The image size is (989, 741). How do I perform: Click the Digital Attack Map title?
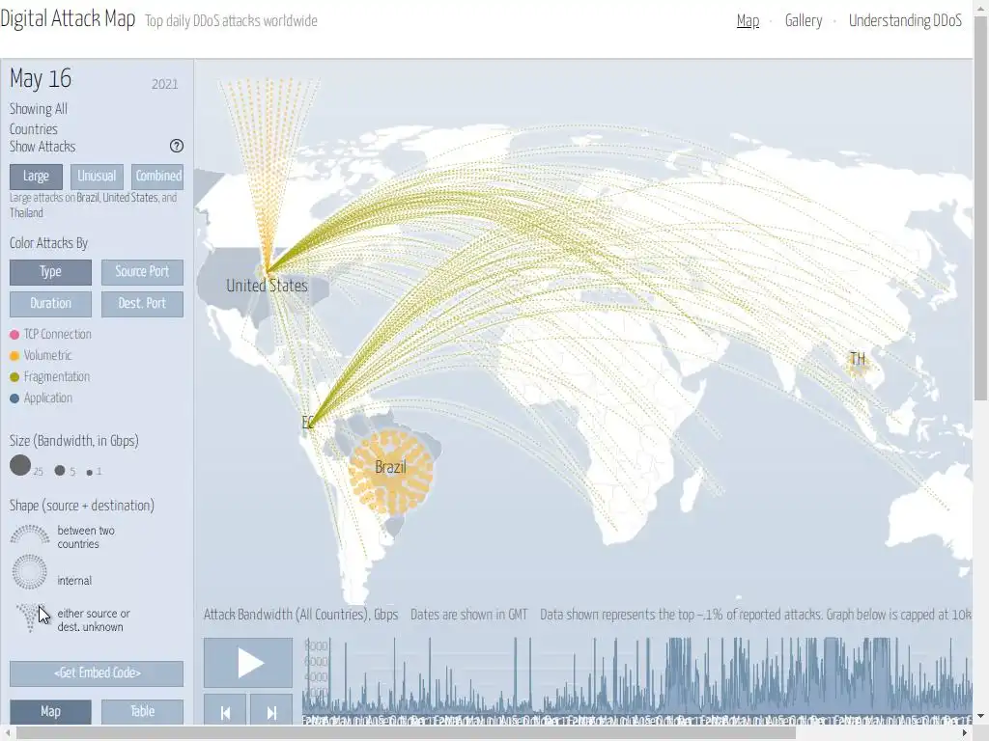[x=68, y=19]
